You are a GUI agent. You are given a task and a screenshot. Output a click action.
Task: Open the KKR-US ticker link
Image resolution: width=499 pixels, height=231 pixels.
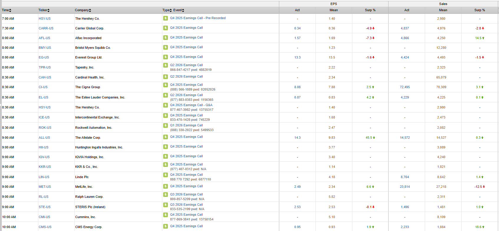point(45,167)
